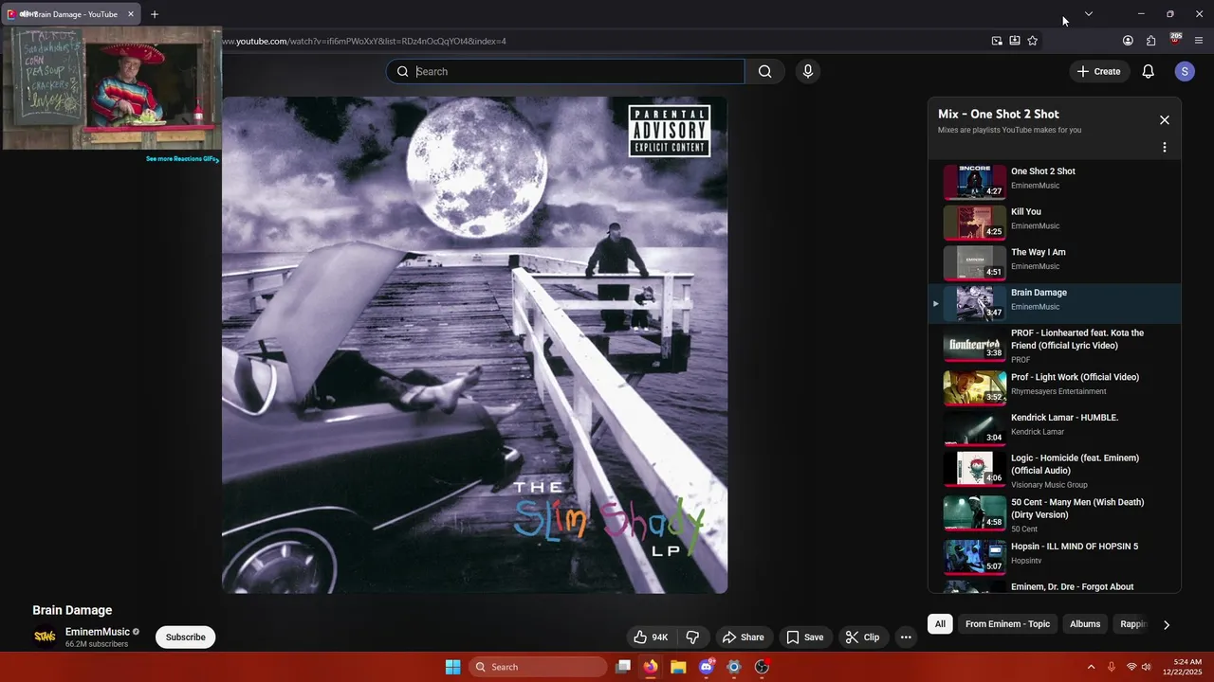Open the EminemMusic channel name link
Viewport: 1214px width, 682px height.
point(98,632)
